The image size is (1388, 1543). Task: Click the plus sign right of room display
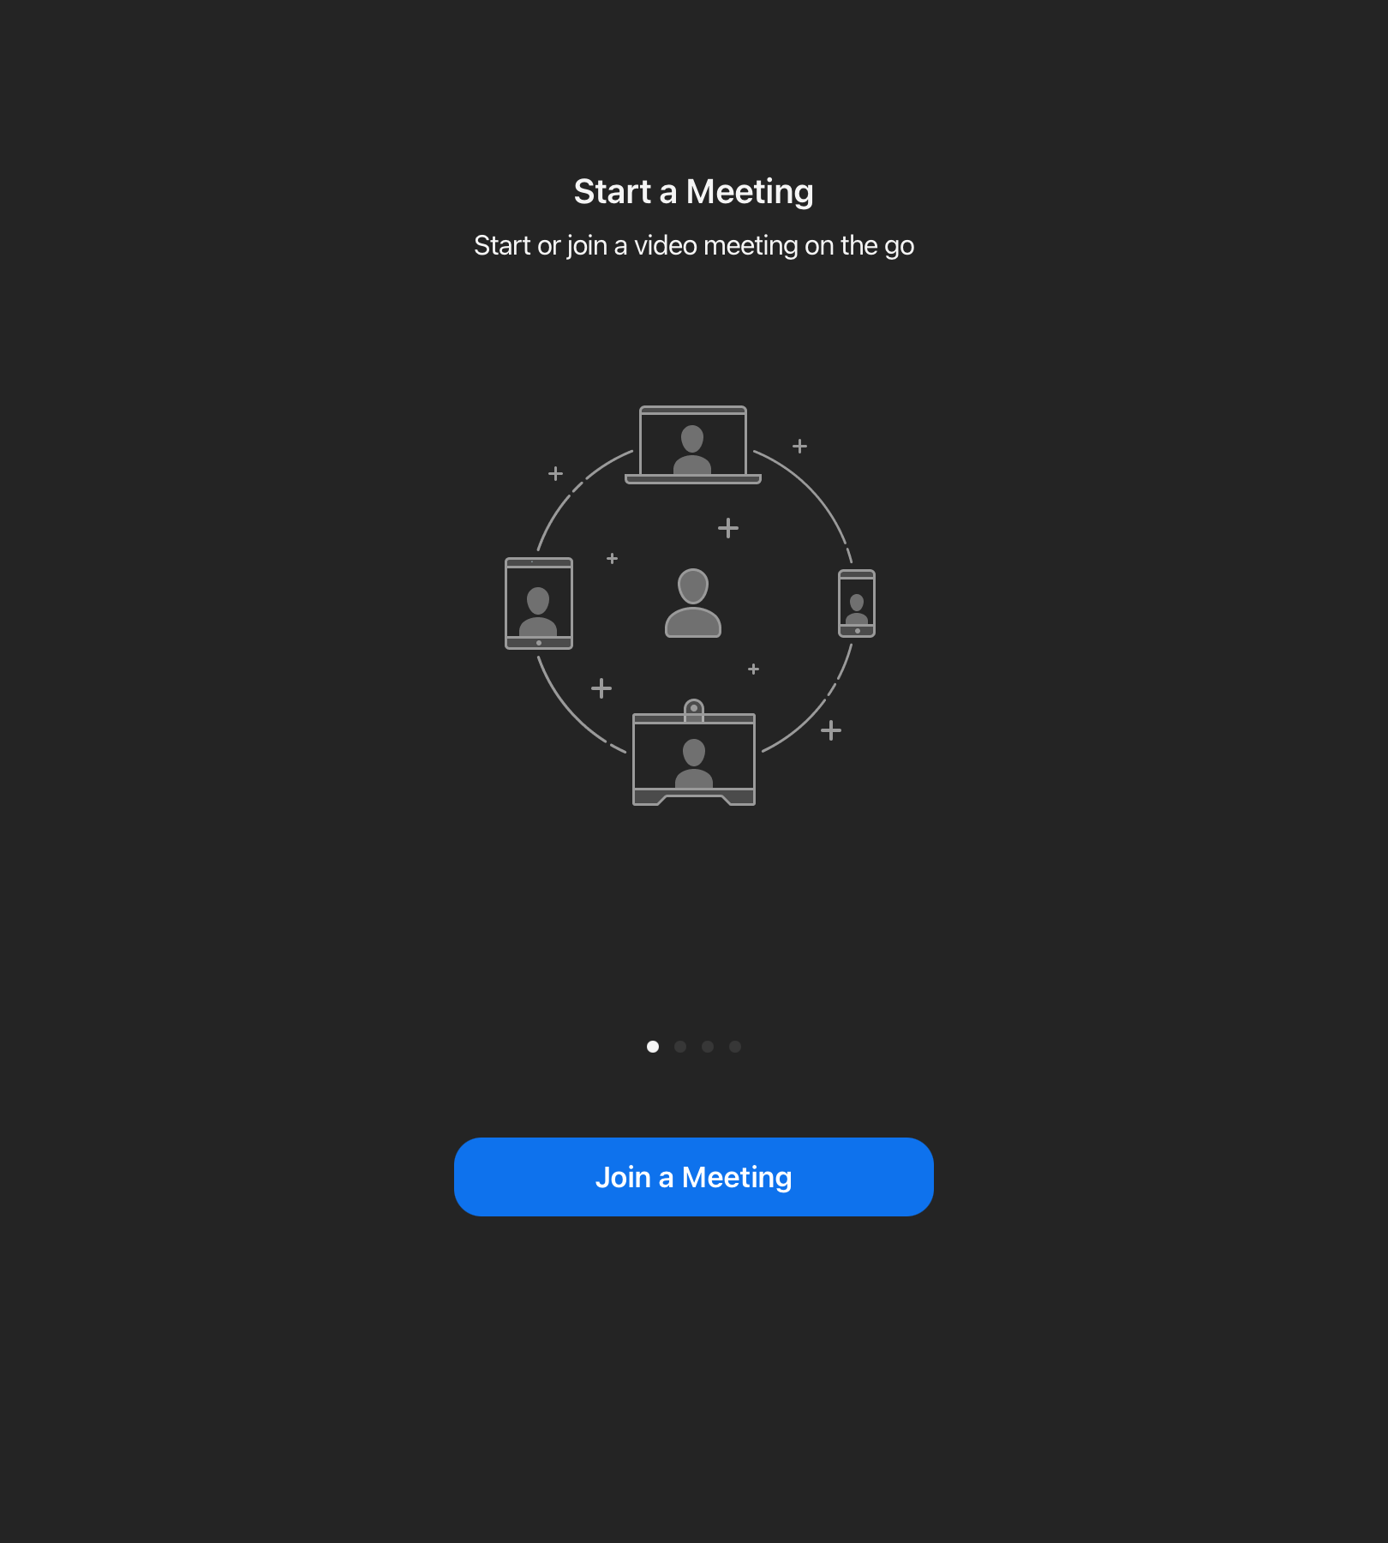(831, 730)
